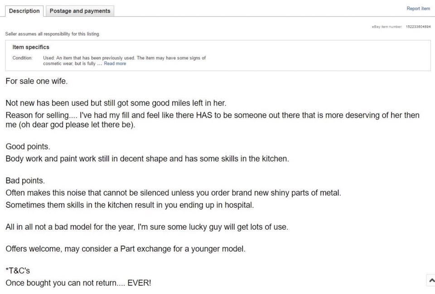Click the 'All in all not a bad model' line
This screenshot has width=435, height=294.
pos(147,227)
